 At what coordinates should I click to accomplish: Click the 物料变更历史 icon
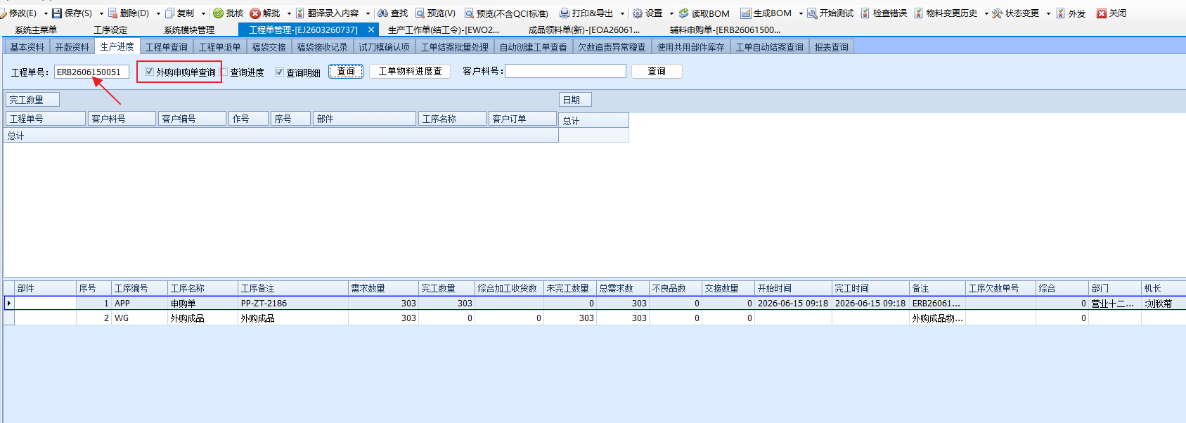click(x=919, y=13)
